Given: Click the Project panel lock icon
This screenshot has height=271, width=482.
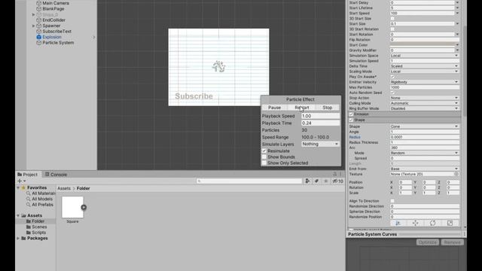Looking at the screenshot, I should pos(334,174).
